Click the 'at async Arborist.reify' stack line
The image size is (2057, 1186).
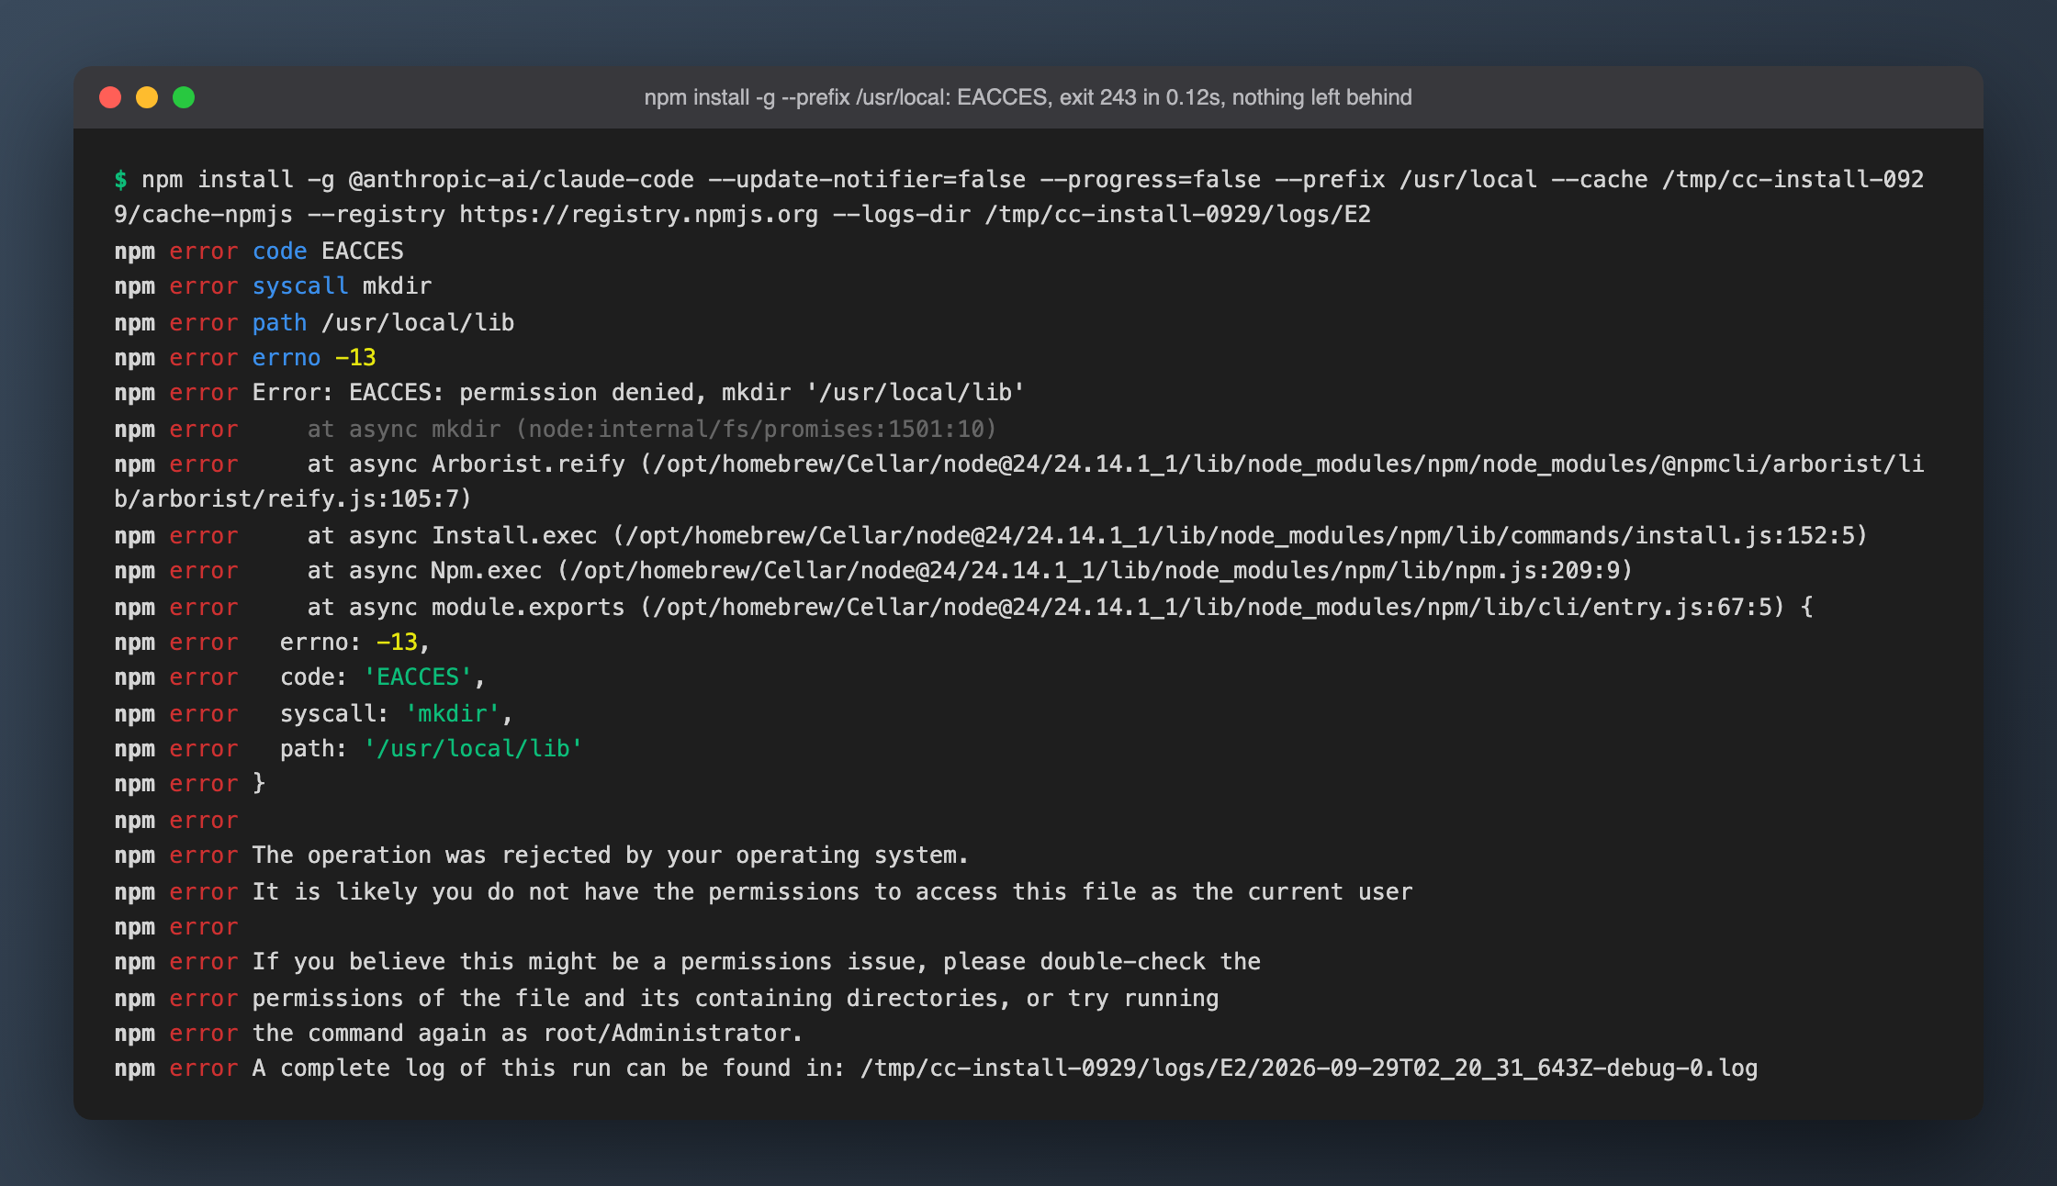coord(1018,464)
